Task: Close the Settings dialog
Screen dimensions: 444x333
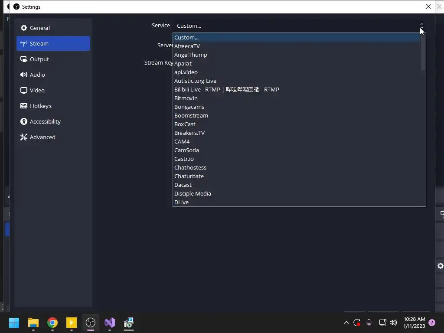Action: (x=428, y=7)
